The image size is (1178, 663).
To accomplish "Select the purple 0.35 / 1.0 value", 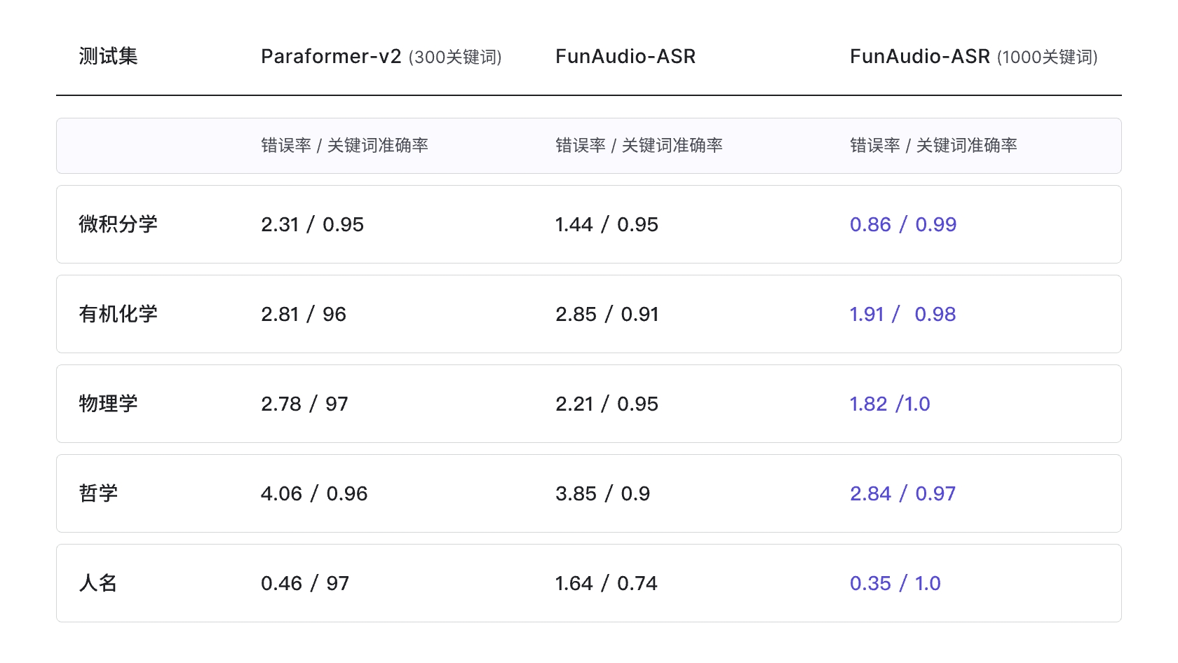I will click(x=895, y=583).
